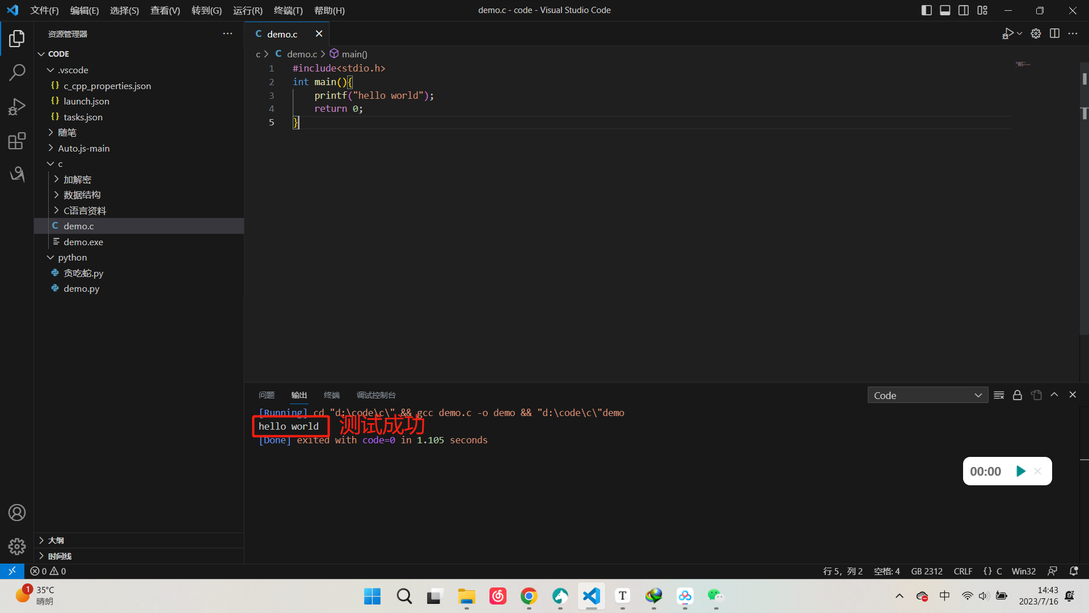Screen dimensions: 1089x613
Task: Toggle primary side bar visibility
Action: [926, 10]
